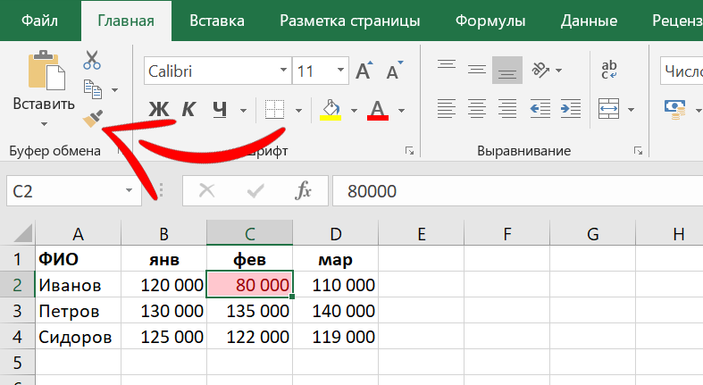Enable center horizontal text alignment
The image size is (703, 385).
tap(475, 109)
